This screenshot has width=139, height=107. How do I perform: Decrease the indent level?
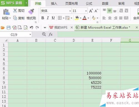[121, 11]
